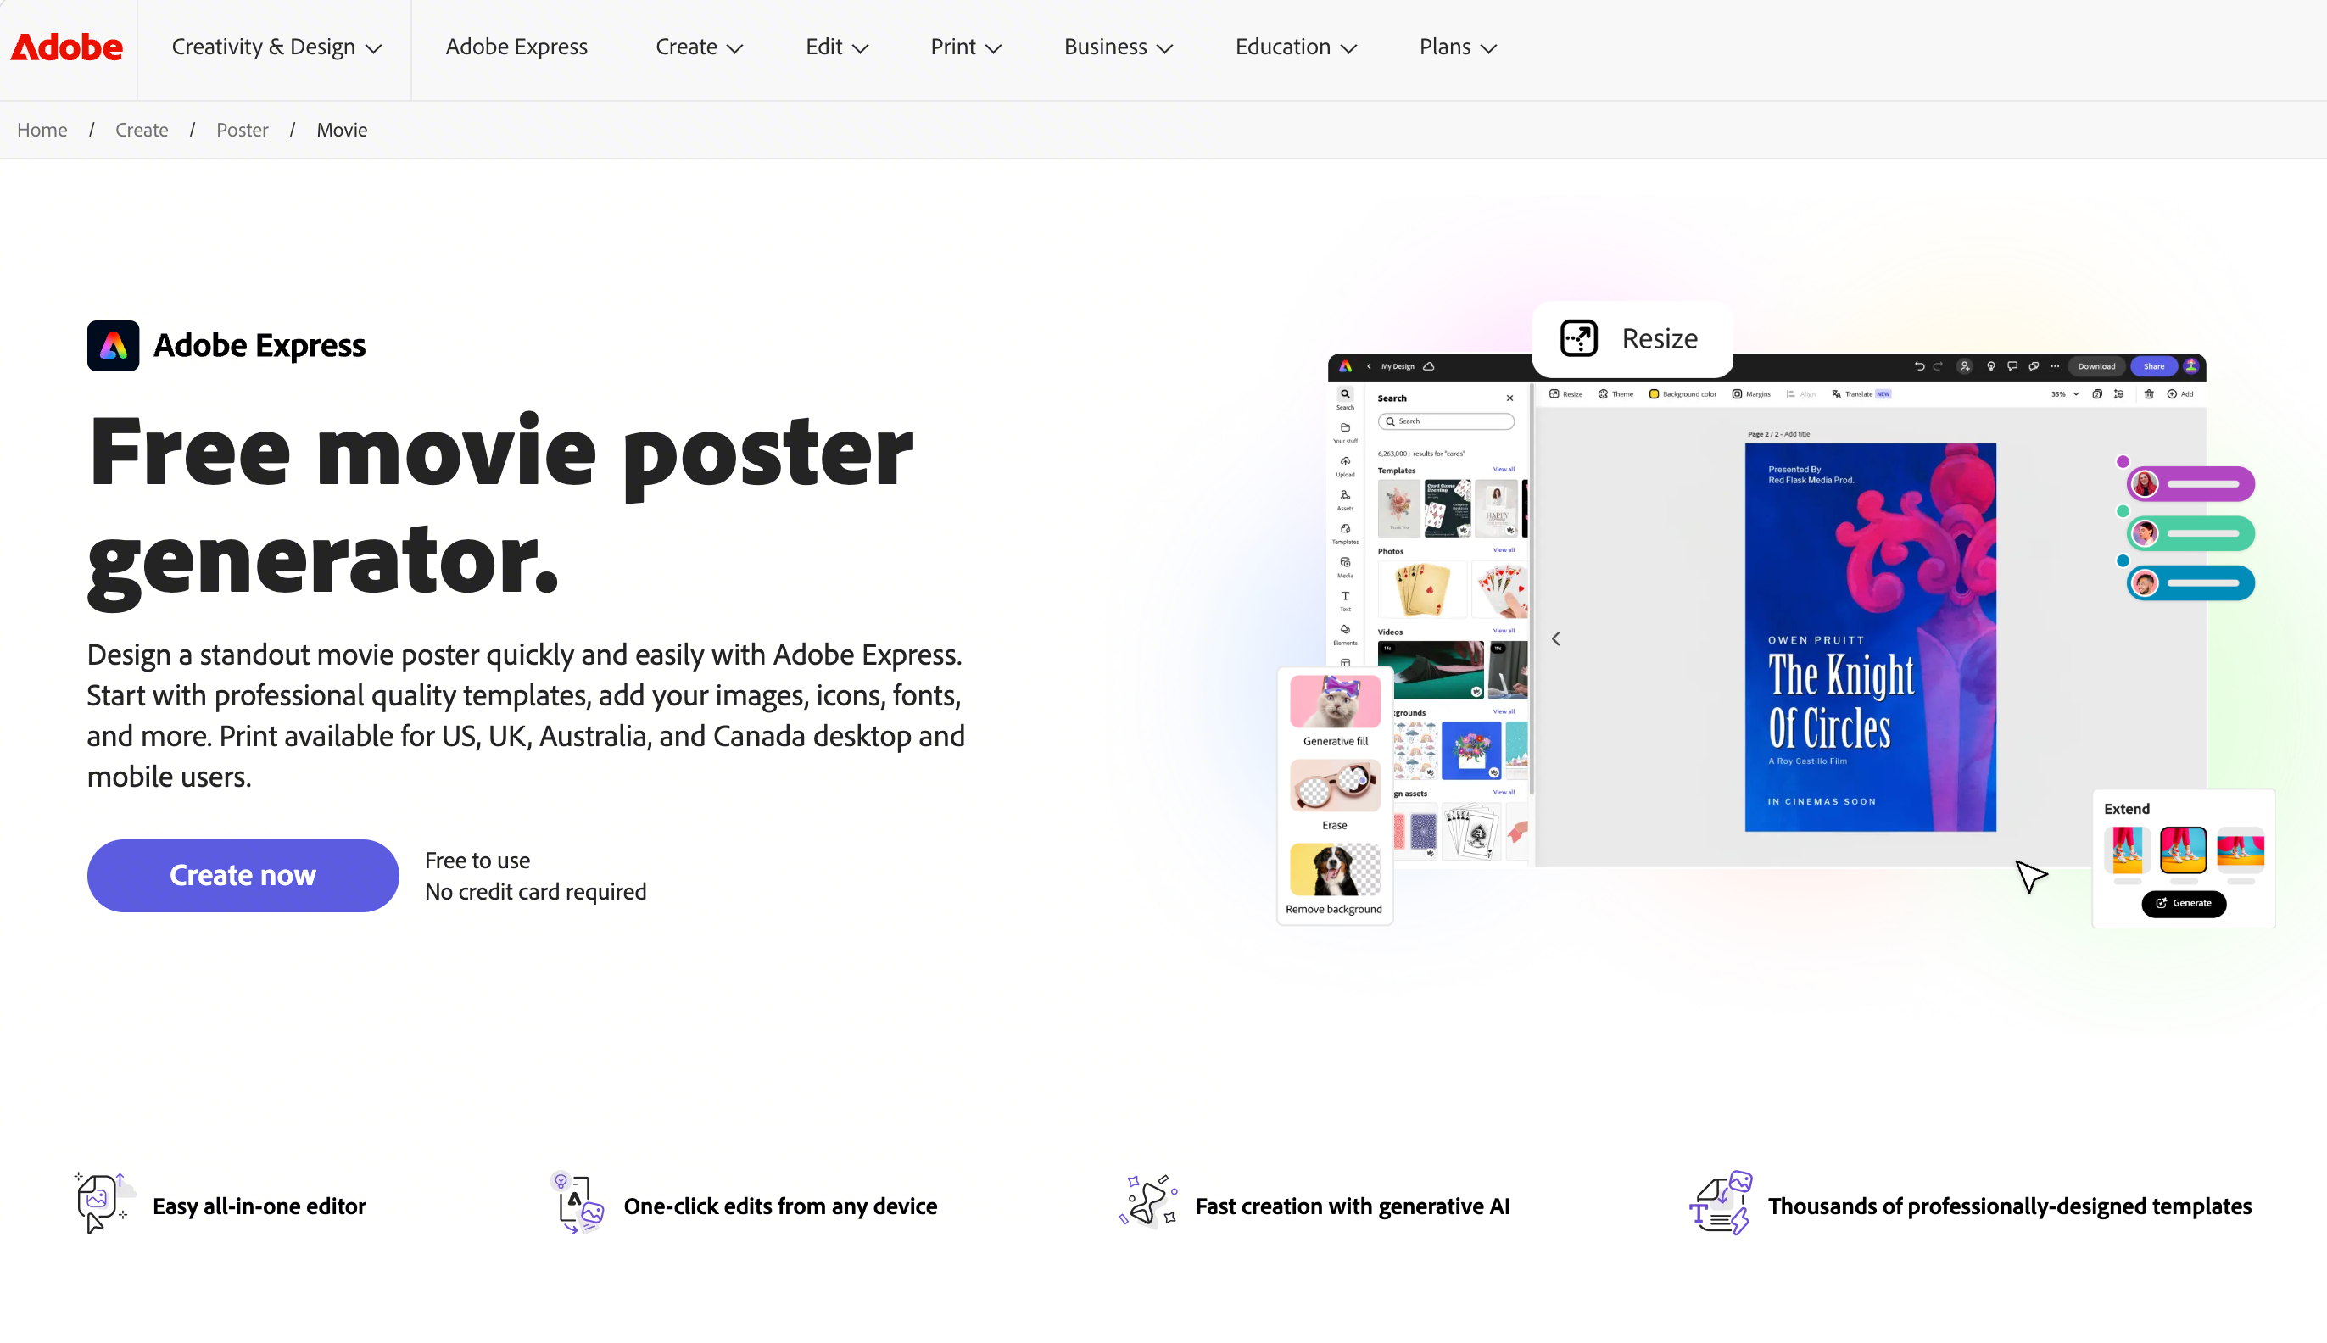The width and height of the screenshot is (2327, 1343).
Task: Click the purple collaborator comment bubble
Action: [x=2190, y=484]
